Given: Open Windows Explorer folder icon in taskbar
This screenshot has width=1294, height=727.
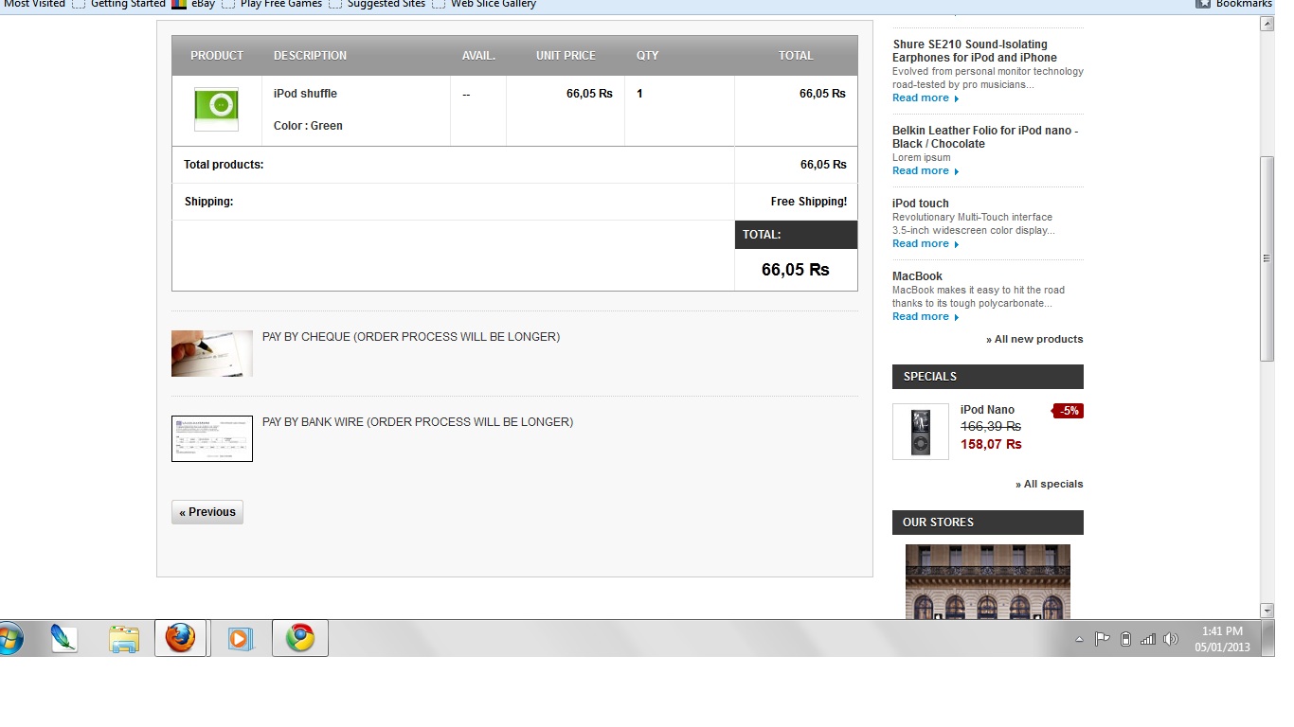Looking at the screenshot, I should point(123,638).
